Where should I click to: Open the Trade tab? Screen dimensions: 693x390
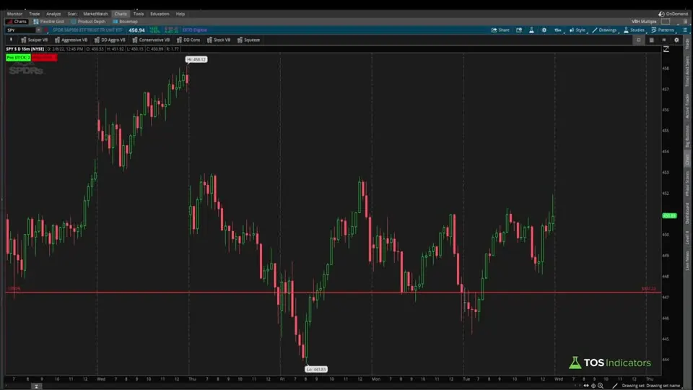[34, 14]
